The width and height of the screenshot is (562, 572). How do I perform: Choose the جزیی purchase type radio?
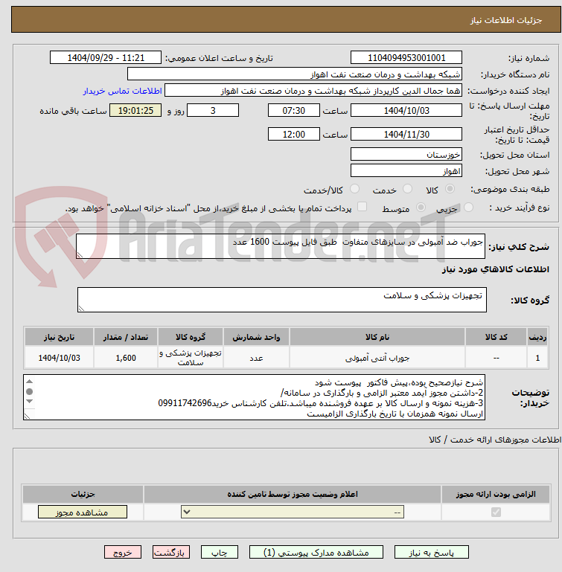pyautogui.click(x=468, y=208)
